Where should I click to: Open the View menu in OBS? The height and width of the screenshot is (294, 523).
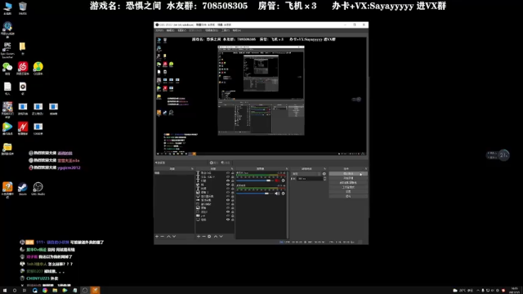tap(181, 30)
